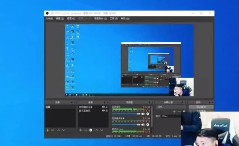Click the nested OBS window in preview
The height and width of the screenshot is (146, 239).
pos(151,65)
